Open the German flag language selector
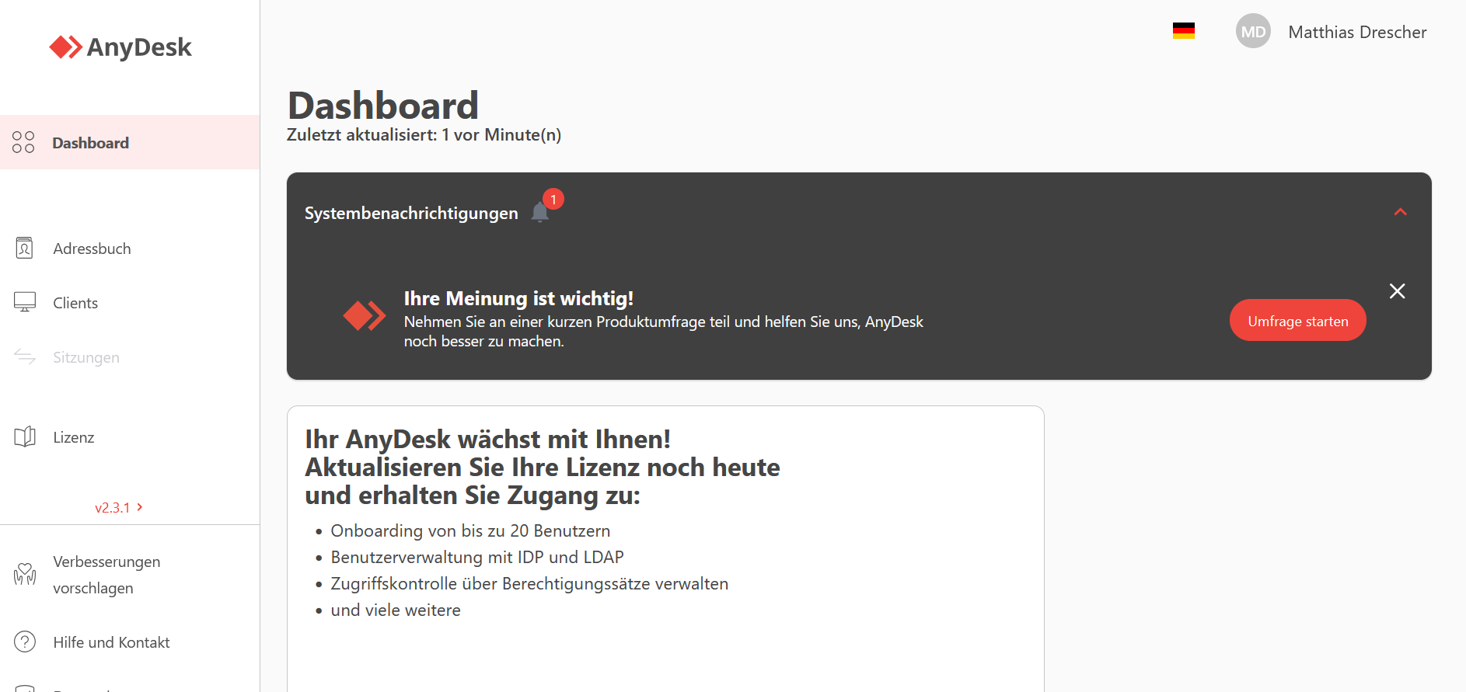The width and height of the screenshot is (1466, 692). [x=1184, y=31]
